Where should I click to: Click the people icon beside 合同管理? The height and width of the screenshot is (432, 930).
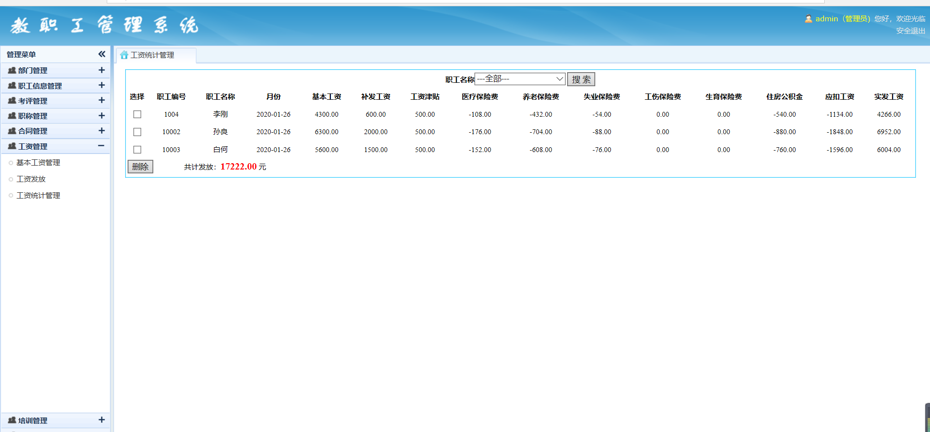click(12, 131)
